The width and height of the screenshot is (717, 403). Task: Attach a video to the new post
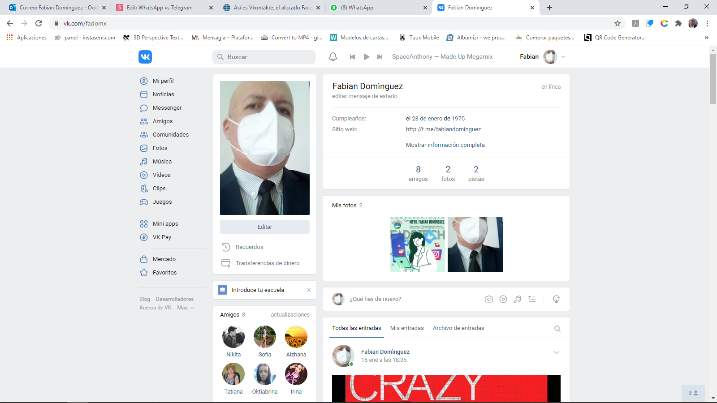[x=503, y=299]
